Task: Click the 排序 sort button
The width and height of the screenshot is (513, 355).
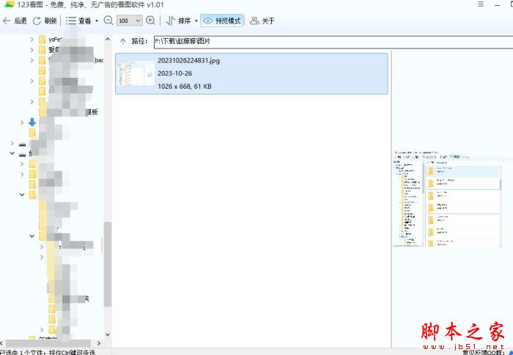Action: pos(178,21)
